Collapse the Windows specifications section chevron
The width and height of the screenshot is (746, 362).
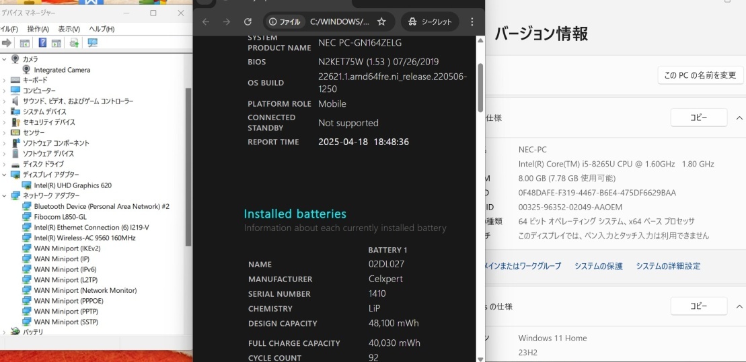click(739, 306)
